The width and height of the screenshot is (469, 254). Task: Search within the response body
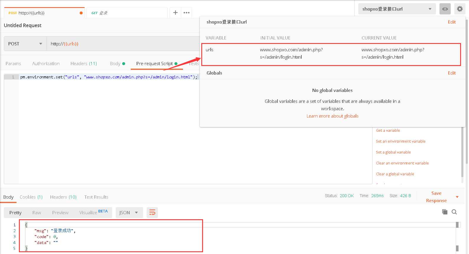454,212
